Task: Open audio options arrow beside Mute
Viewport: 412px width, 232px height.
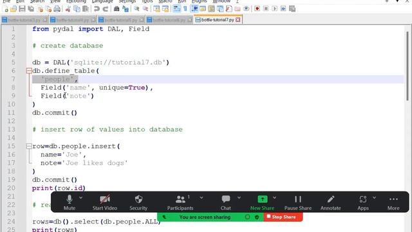Action: click(x=80, y=198)
